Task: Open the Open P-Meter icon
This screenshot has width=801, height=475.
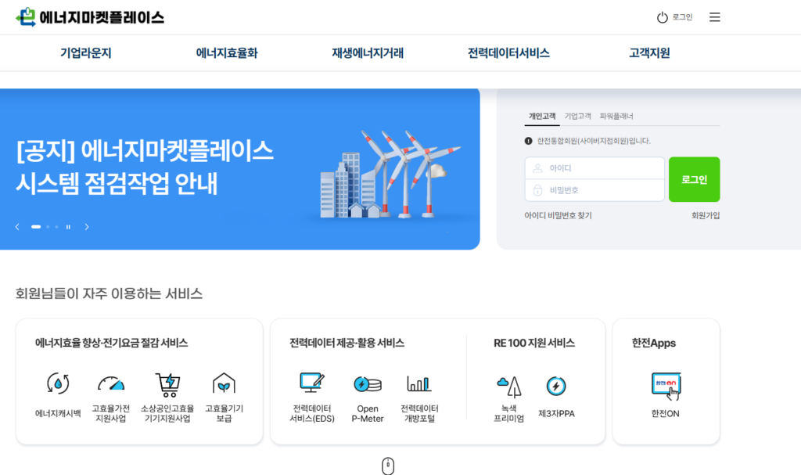Action: 368,384
